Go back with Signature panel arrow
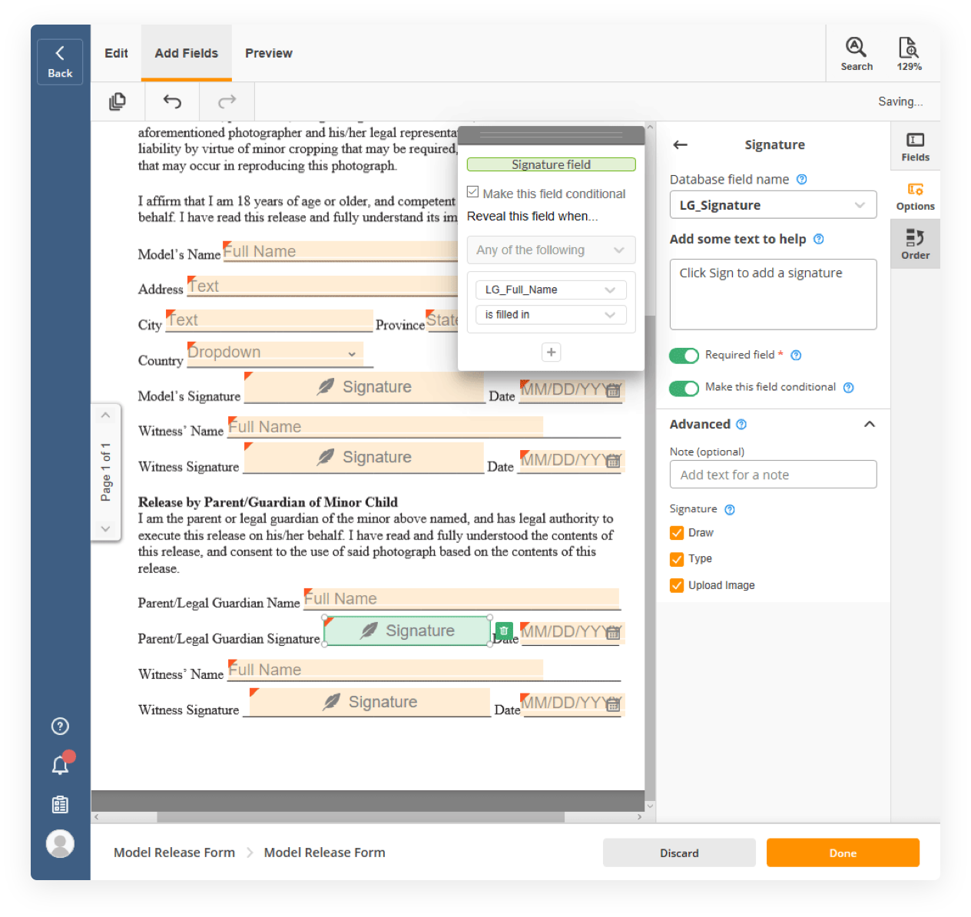Viewport: 971px width, 917px height. tap(680, 144)
